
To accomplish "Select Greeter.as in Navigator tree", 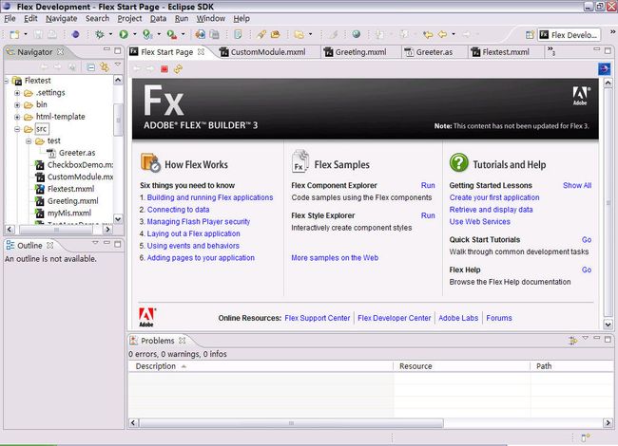I will click(77, 153).
